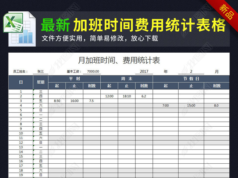Click the 基本工资： label
The width and height of the screenshot is (238, 178).
click(74, 72)
